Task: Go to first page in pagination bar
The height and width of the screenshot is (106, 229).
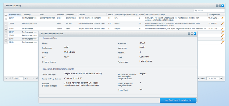Action: (6, 78)
